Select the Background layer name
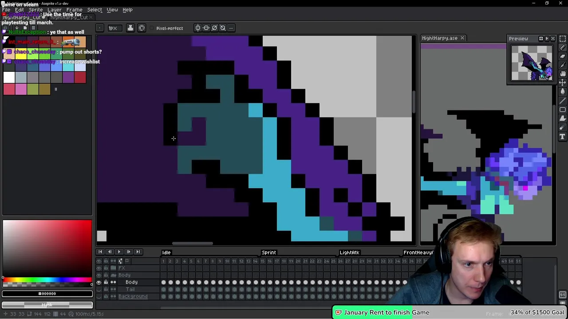This screenshot has height=319, width=568. (133, 296)
